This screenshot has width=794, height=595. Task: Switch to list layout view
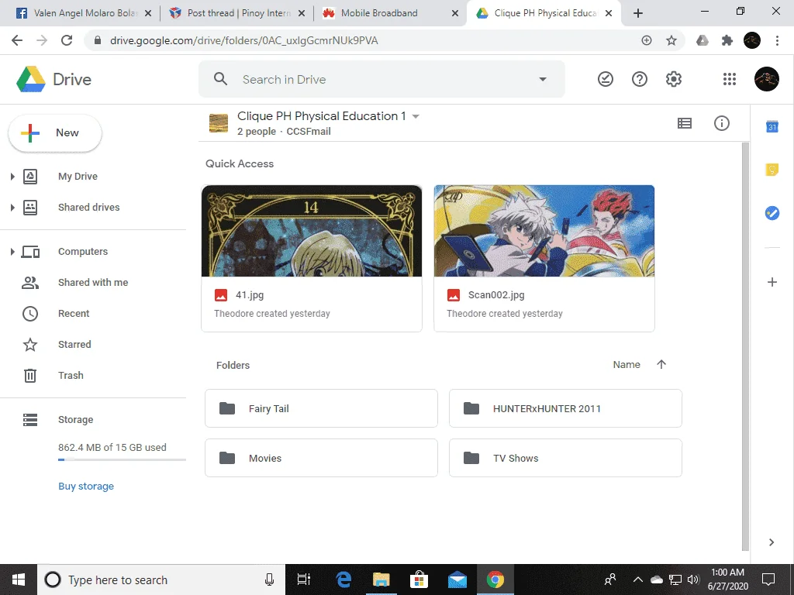[x=685, y=123]
